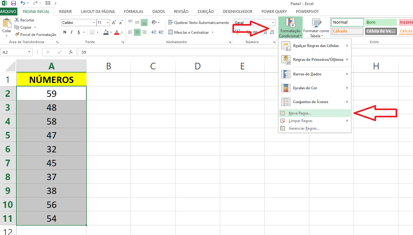Increase the cell indent
The image size is (413, 235).
click(161, 32)
